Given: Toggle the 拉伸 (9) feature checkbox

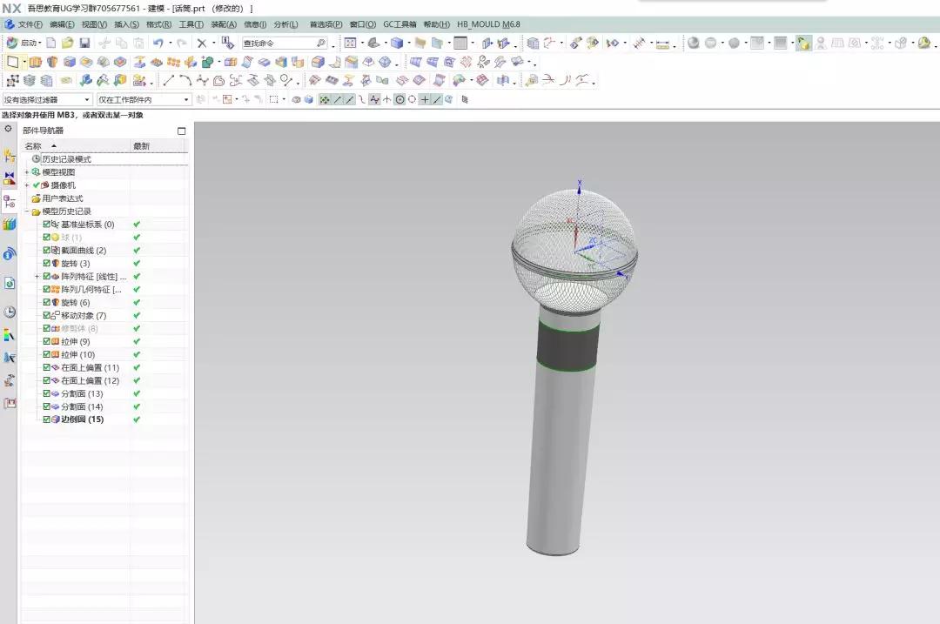Looking at the screenshot, I should (47, 341).
